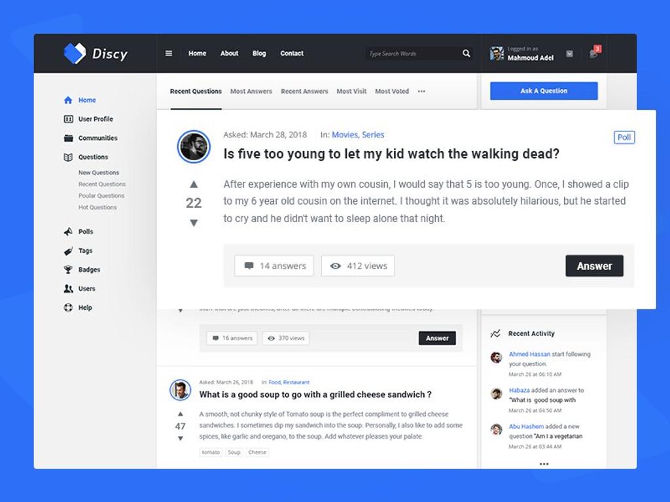Click the 14 answers button
Image resolution: width=670 pixels, height=502 pixels.
click(274, 266)
